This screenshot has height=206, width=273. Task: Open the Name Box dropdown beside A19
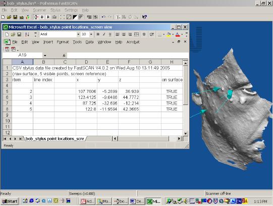point(45,56)
